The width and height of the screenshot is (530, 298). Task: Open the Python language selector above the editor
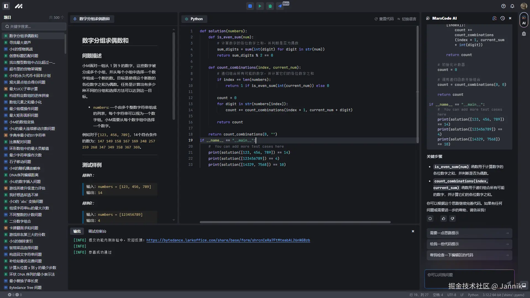click(194, 19)
